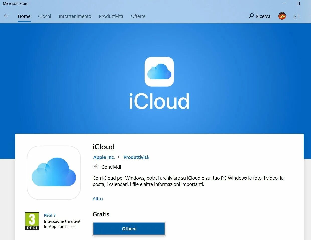Open the Intrattenimento section

click(x=75, y=16)
